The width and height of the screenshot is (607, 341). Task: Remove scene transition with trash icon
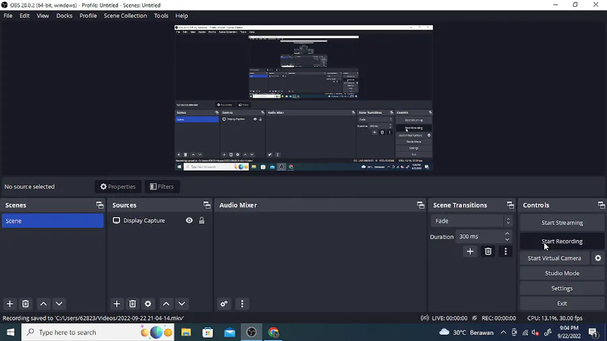(488, 251)
